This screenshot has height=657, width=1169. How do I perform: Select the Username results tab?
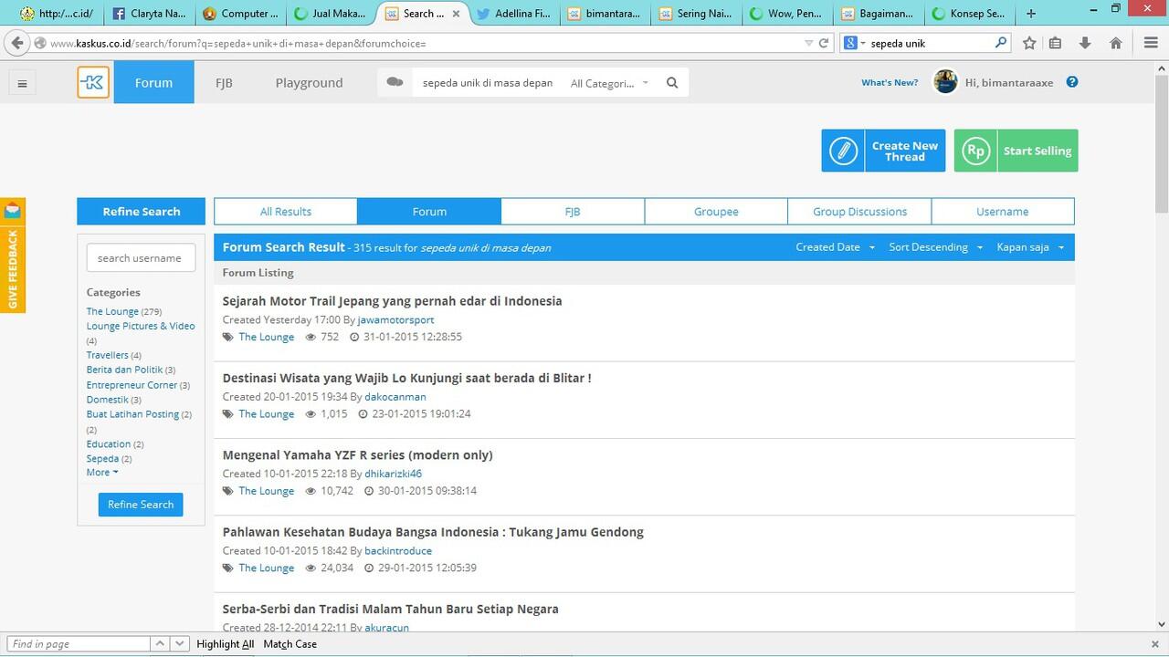[x=1003, y=212]
